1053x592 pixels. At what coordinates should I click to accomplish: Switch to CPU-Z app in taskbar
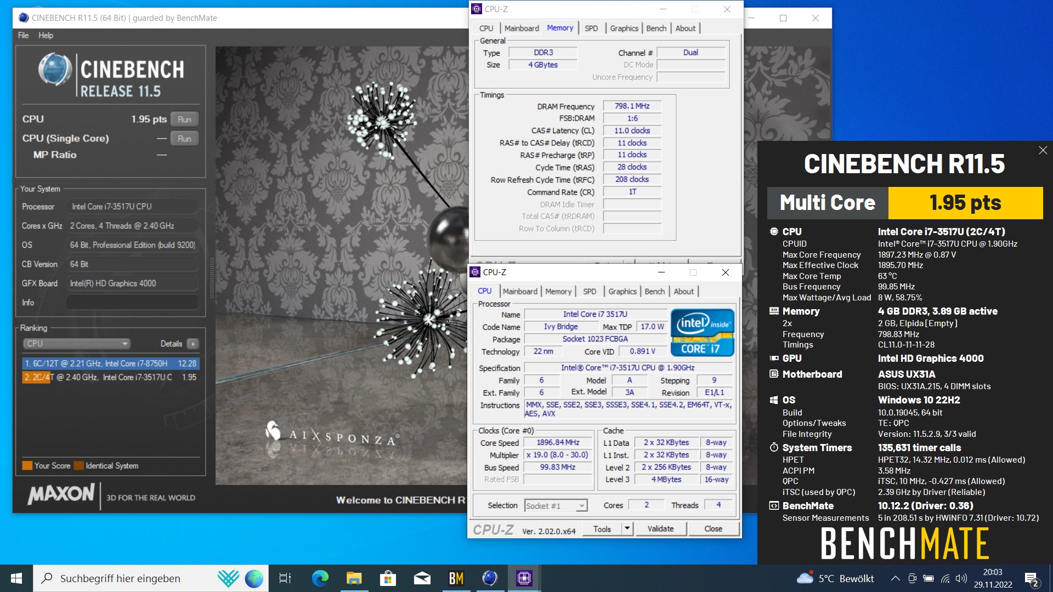524,578
